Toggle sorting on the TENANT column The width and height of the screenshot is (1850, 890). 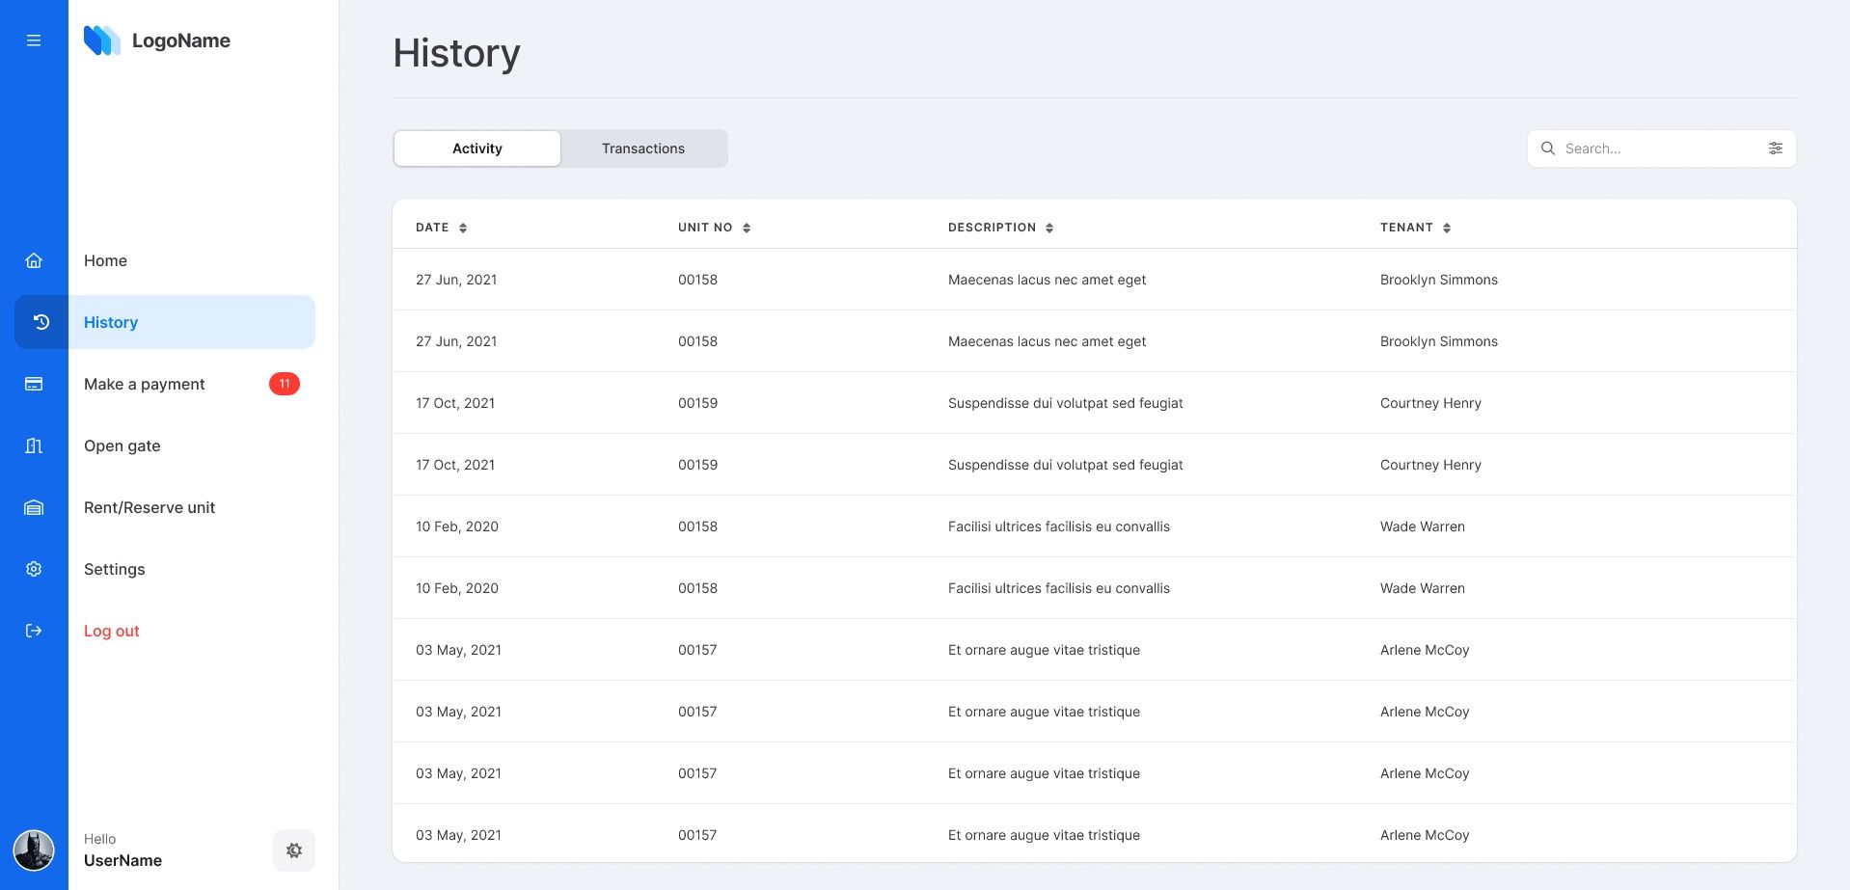pyautogui.click(x=1446, y=228)
